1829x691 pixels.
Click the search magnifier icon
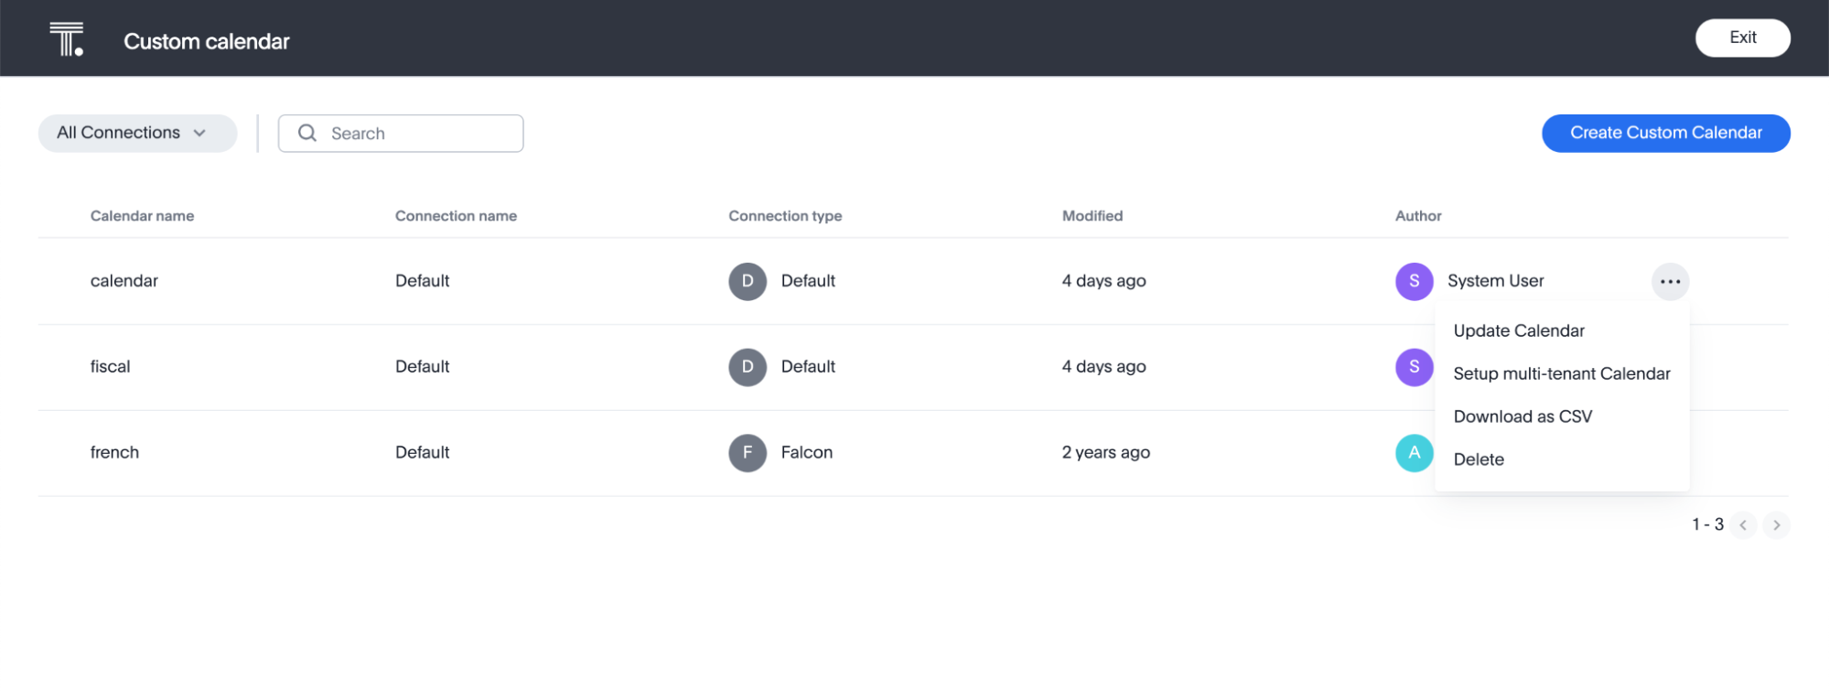tap(307, 133)
